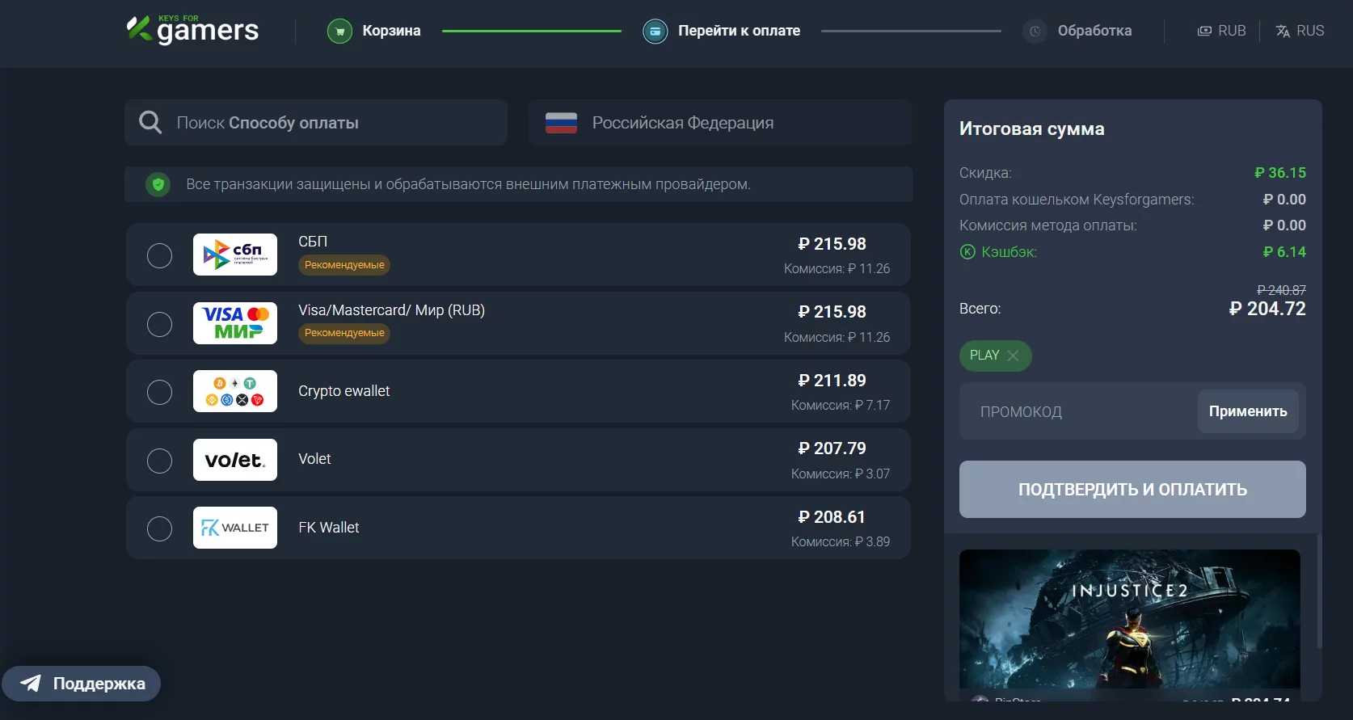The width and height of the screenshot is (1353, 720).
Task: Open the Перейти к оплате step
Action: (x=739, y=31)
